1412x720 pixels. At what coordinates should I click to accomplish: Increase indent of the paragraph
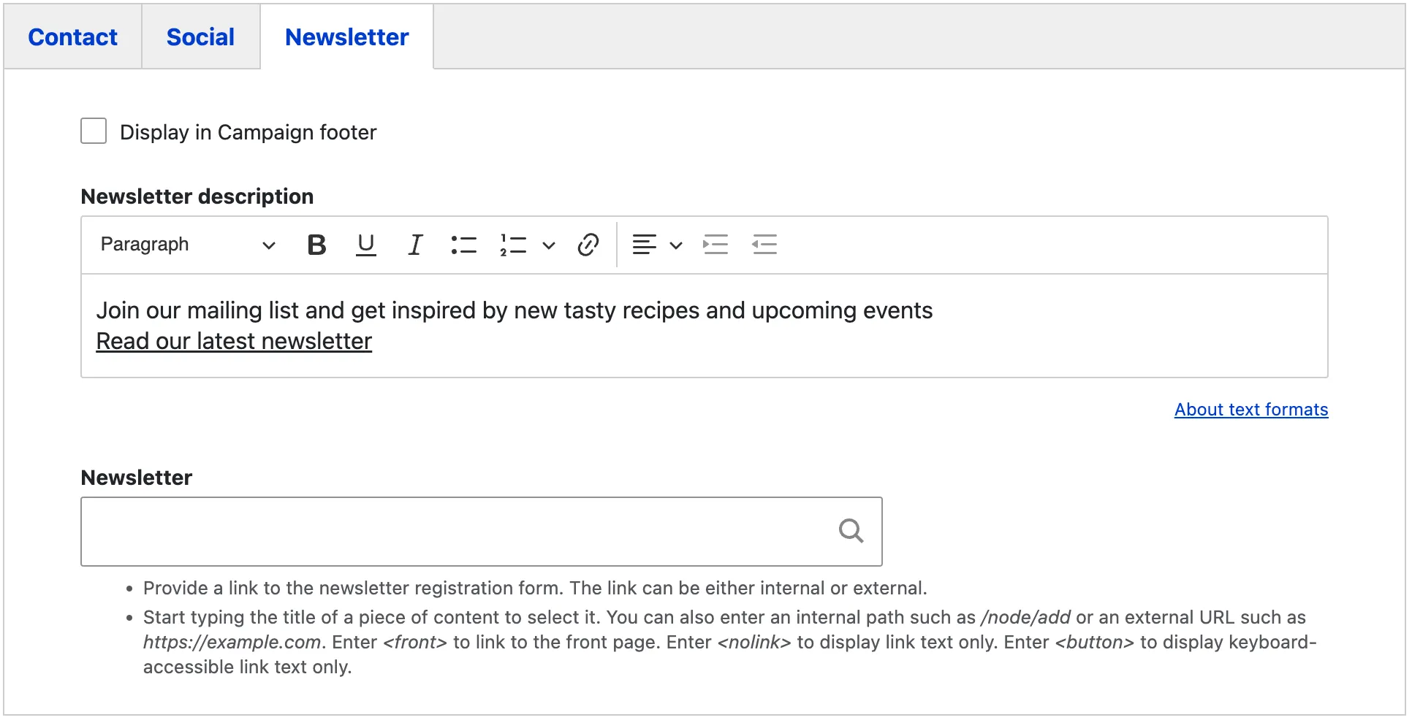pos(715,245)
